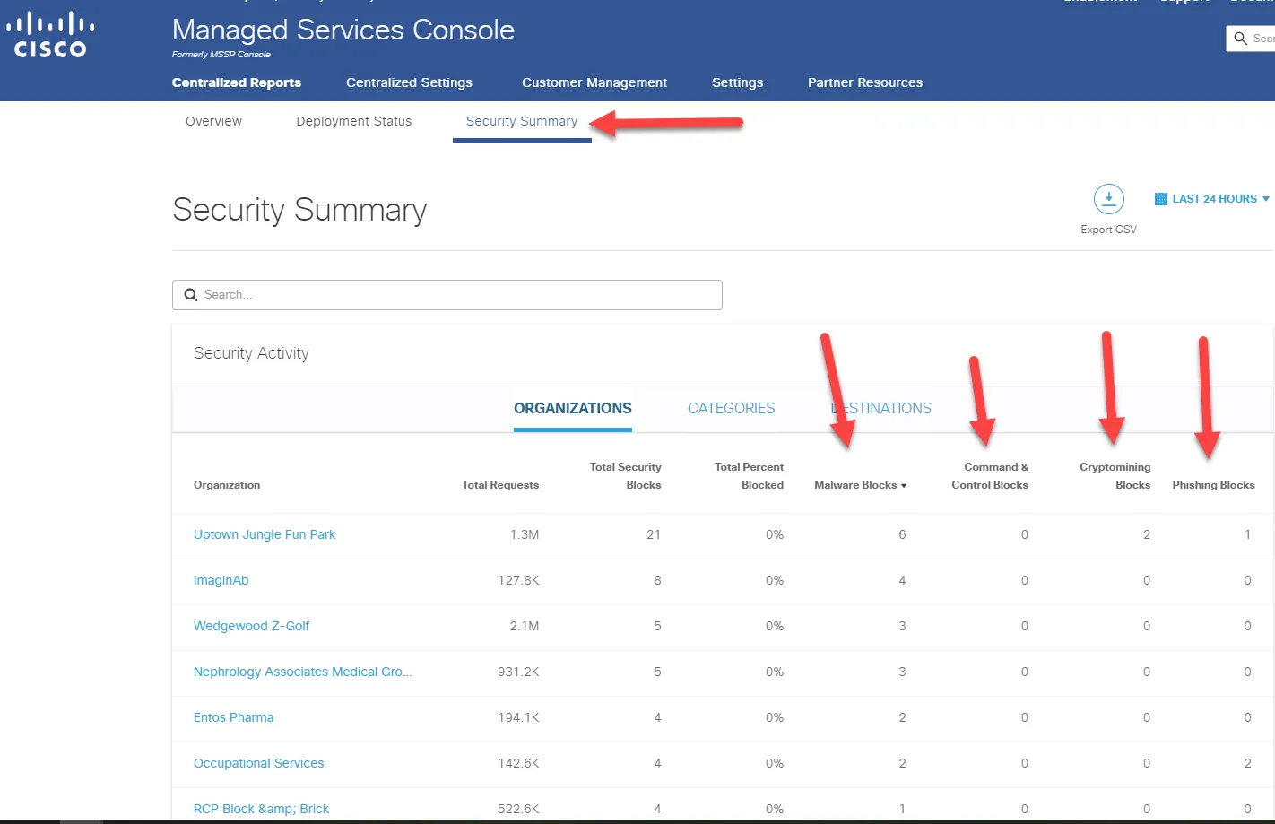Sort by Malware Blocks column arrow

click(x=904, y=486)
